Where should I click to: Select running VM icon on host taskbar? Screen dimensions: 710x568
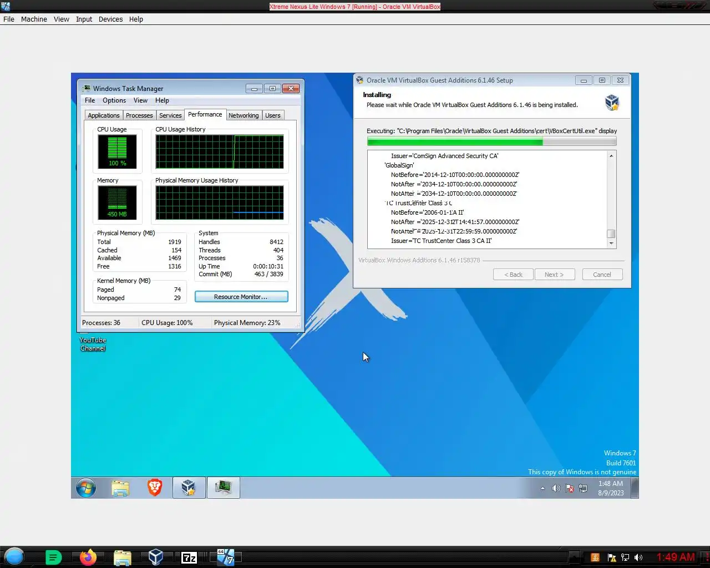pyautogui.click(x=225, y=557)
